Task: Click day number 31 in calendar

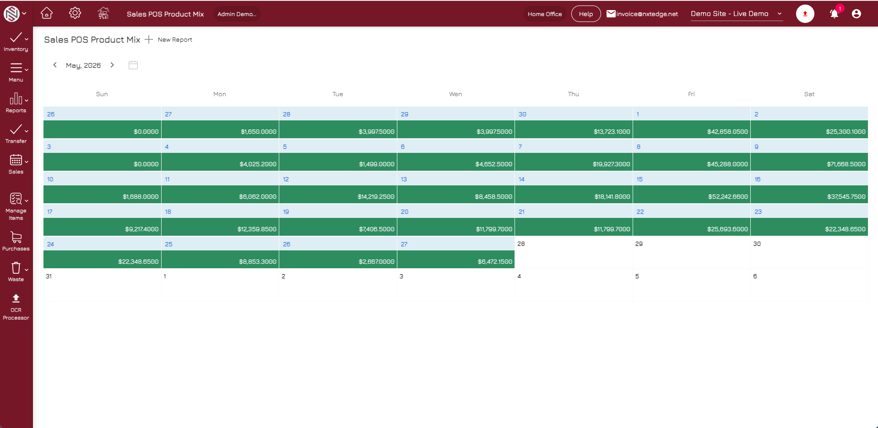Action: coord(49,276)
